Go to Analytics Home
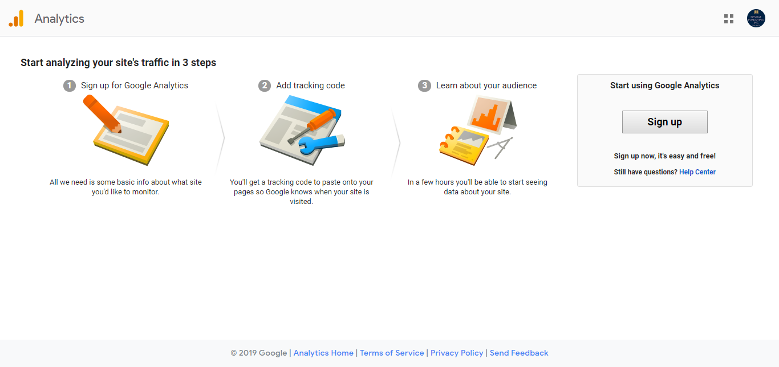 (x=323, y=353)
